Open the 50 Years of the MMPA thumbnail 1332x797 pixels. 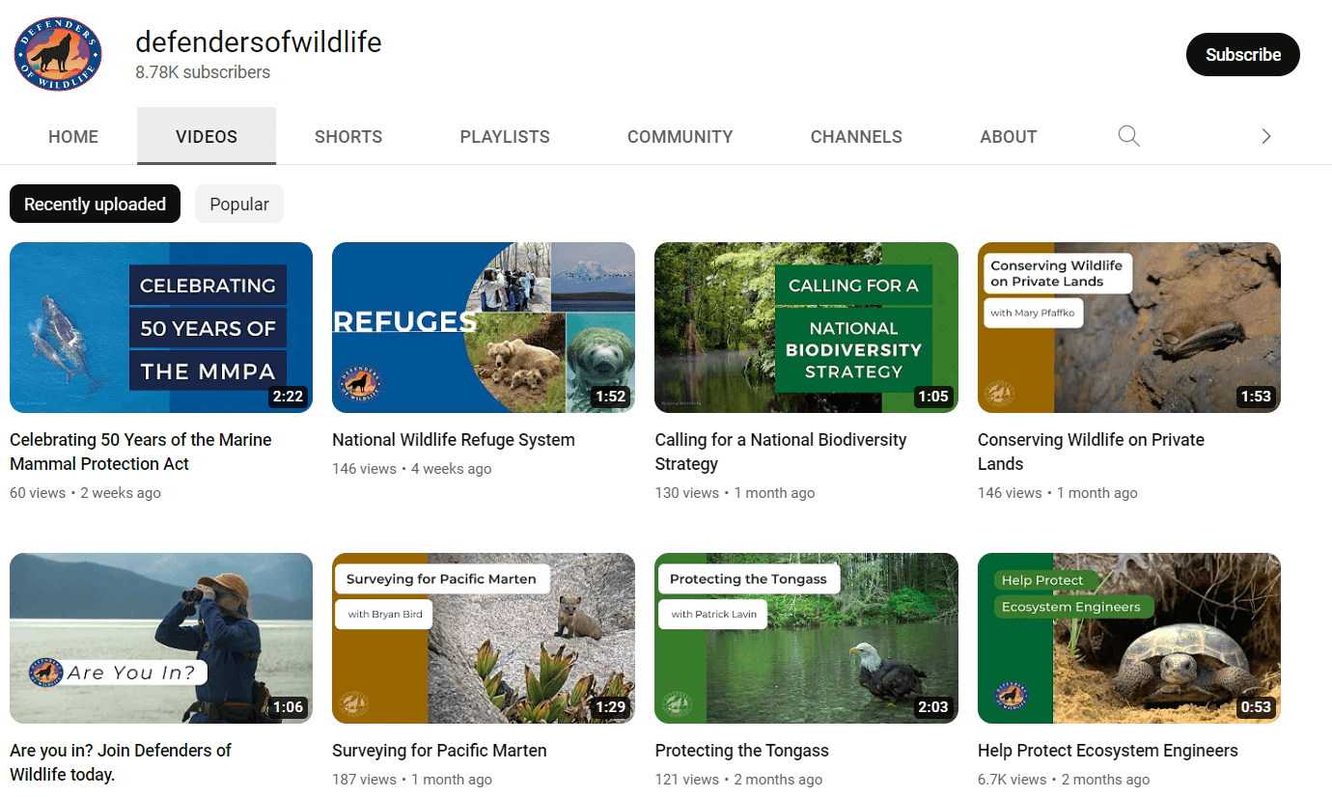click(x=161, y=327)
